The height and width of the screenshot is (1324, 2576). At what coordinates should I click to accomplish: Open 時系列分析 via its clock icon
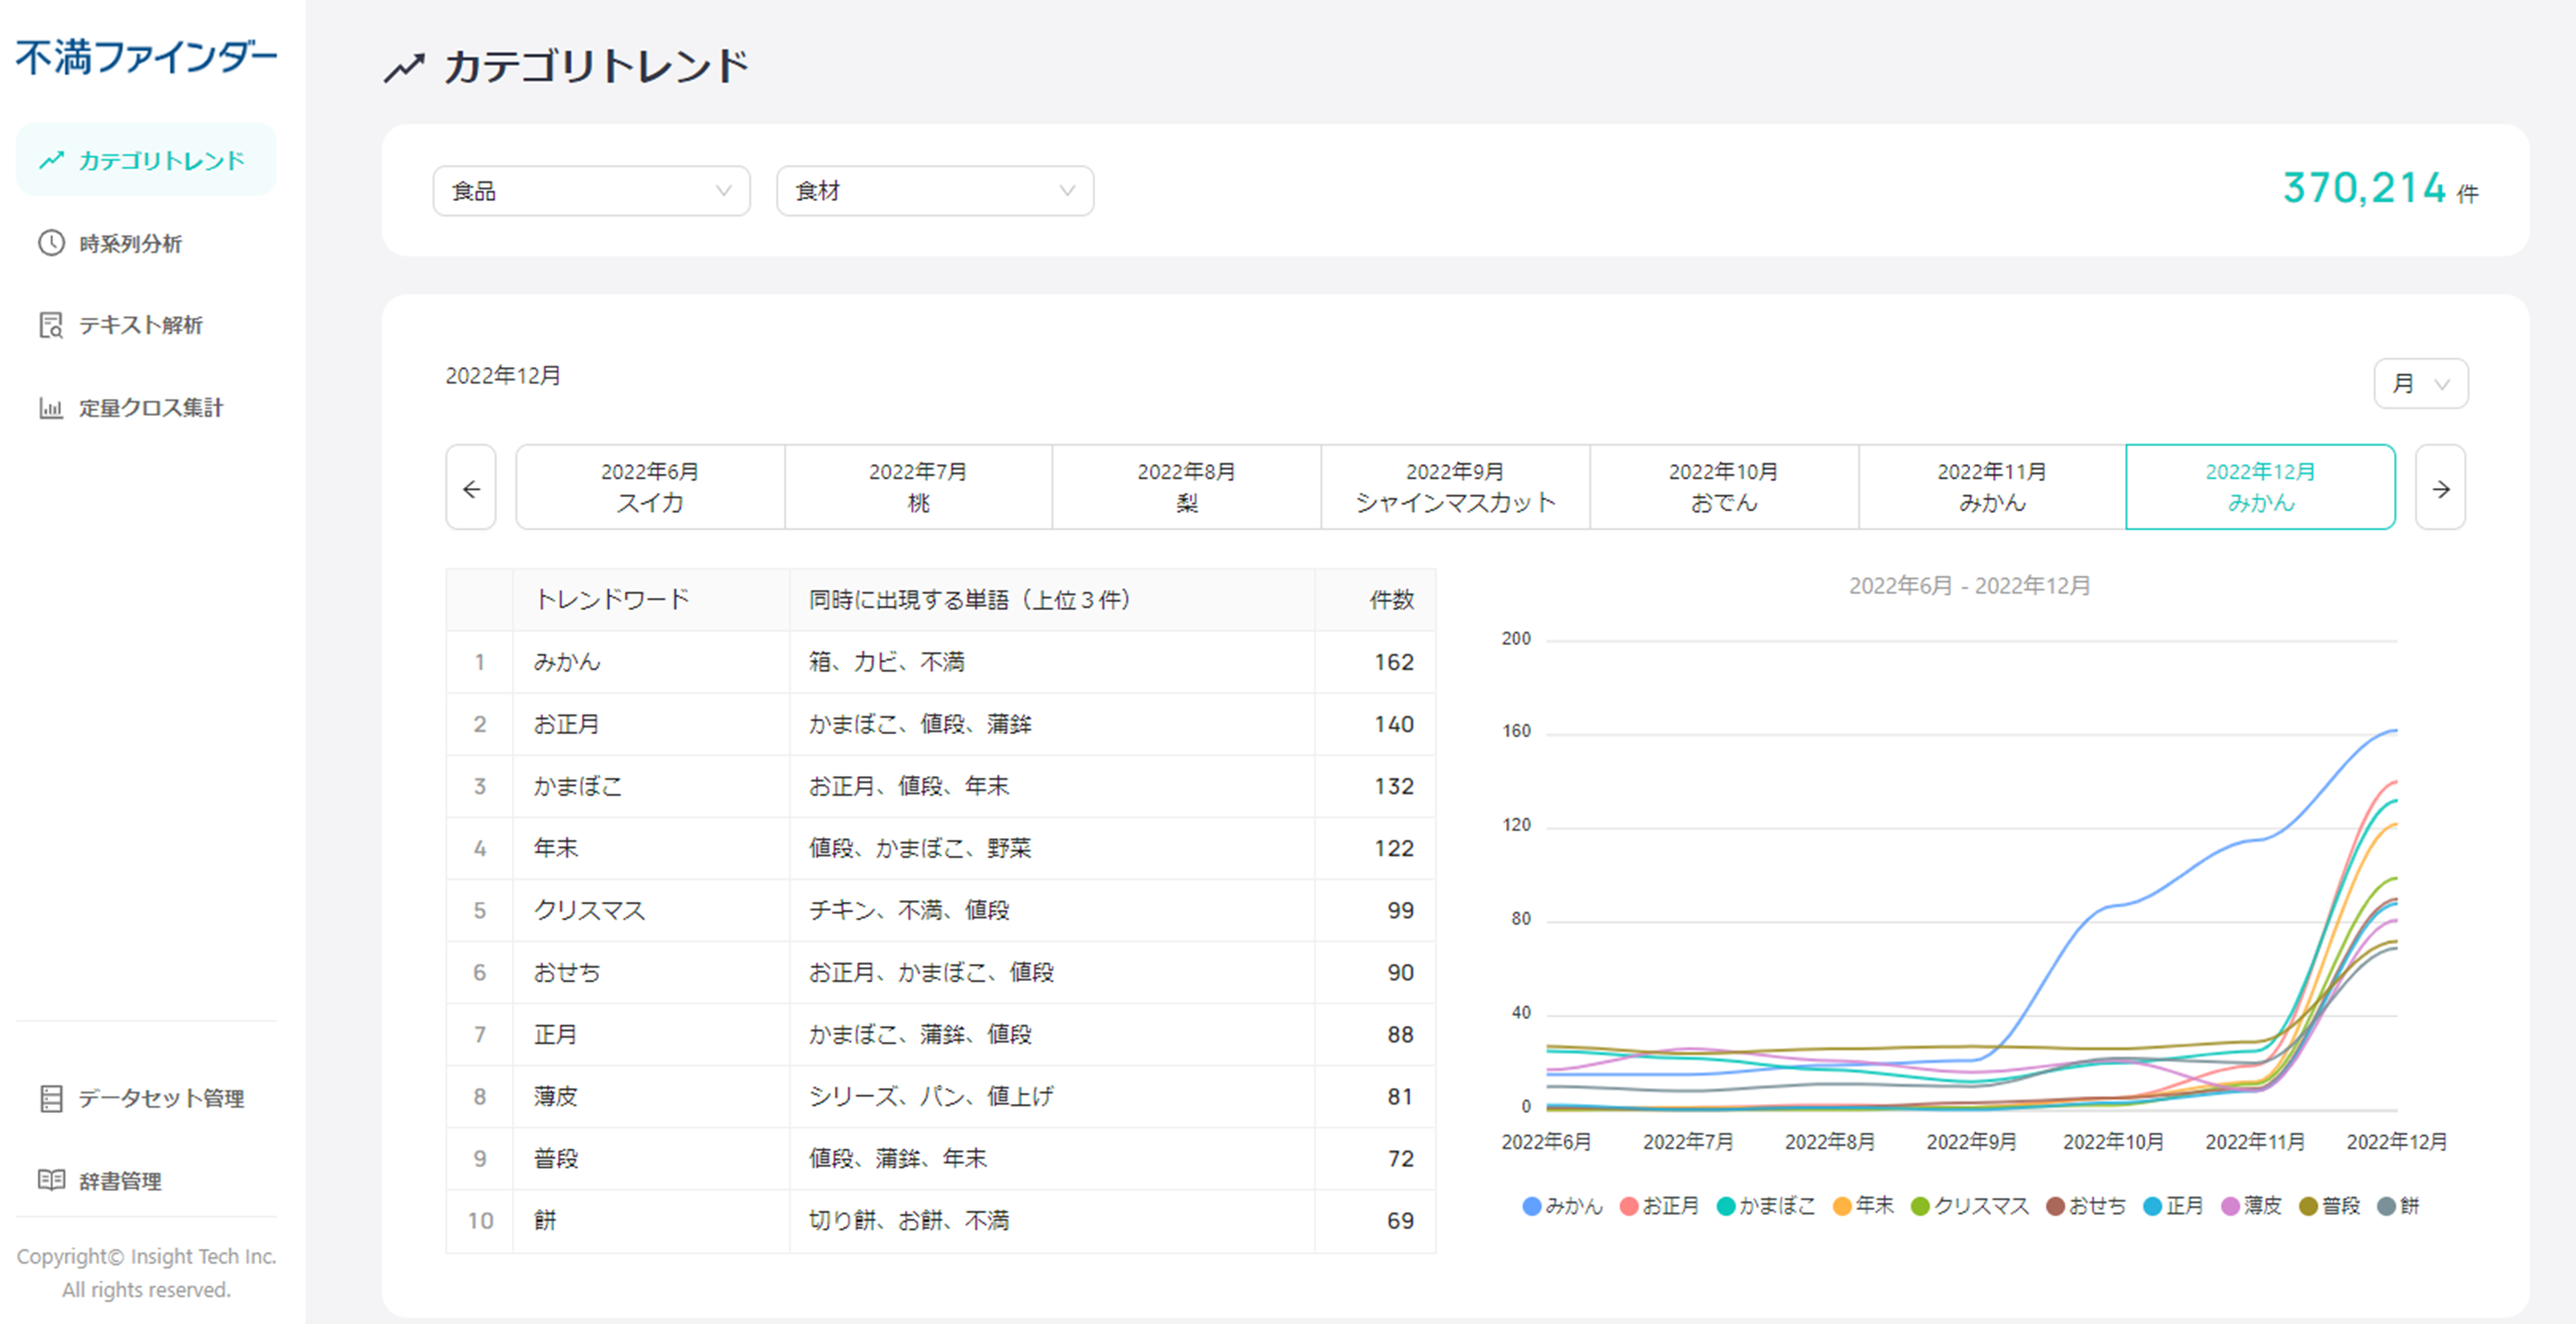tap(51, 243)
